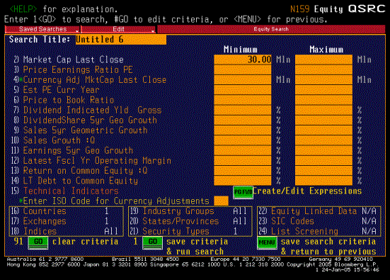Open Create/Edit Expressions
The image size is (390, 280).
307,191
